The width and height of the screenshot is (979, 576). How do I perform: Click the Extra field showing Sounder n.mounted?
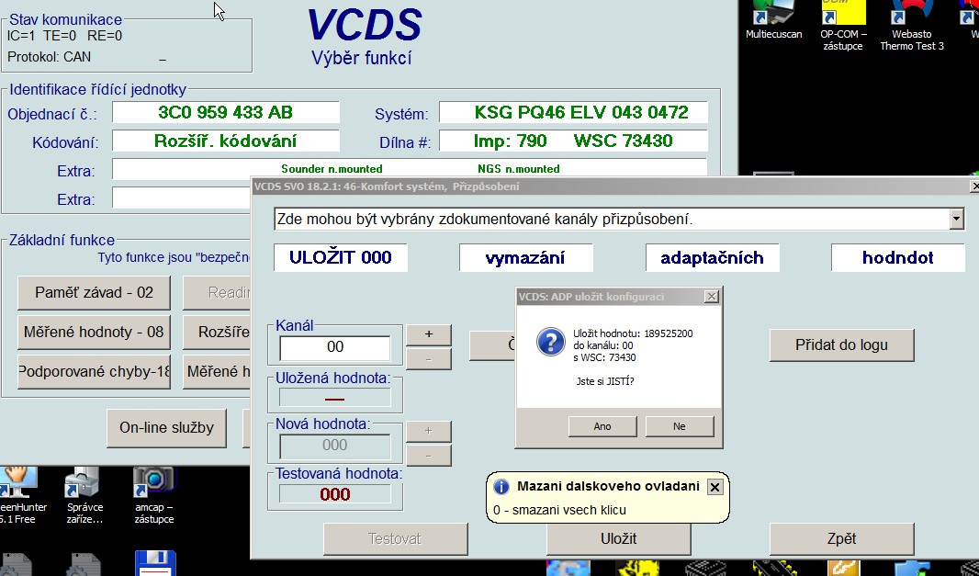[x=409, y=168]
